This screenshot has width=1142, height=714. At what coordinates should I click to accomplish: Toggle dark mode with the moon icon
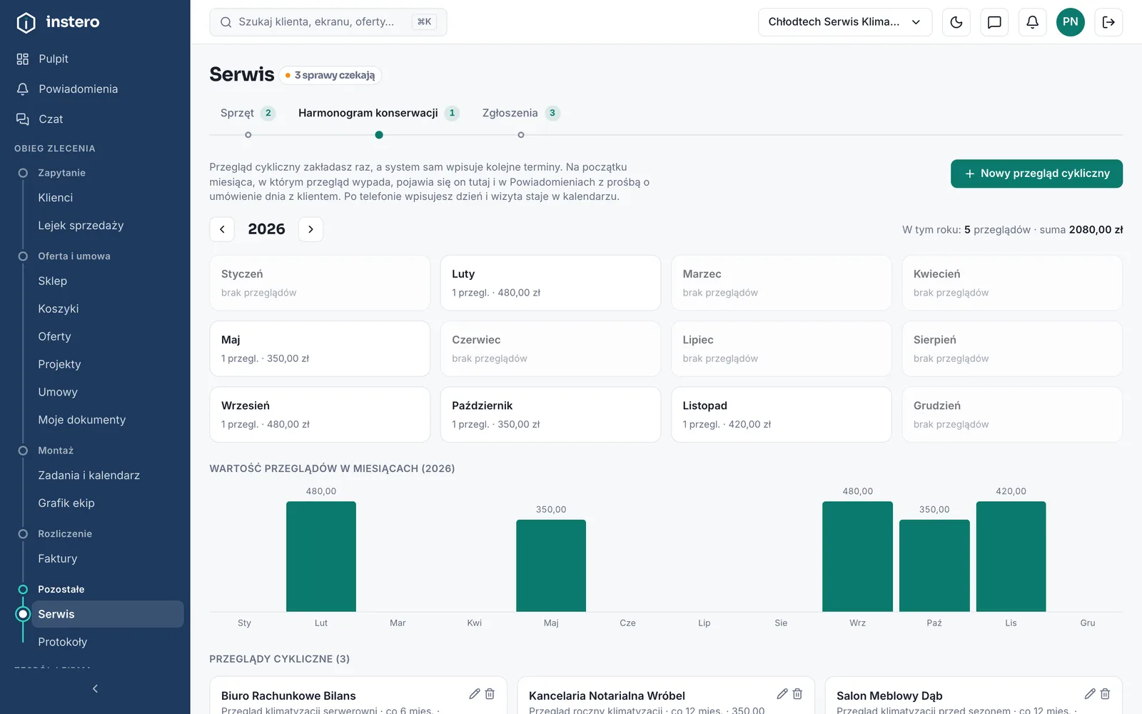click(x=956, y=22)
